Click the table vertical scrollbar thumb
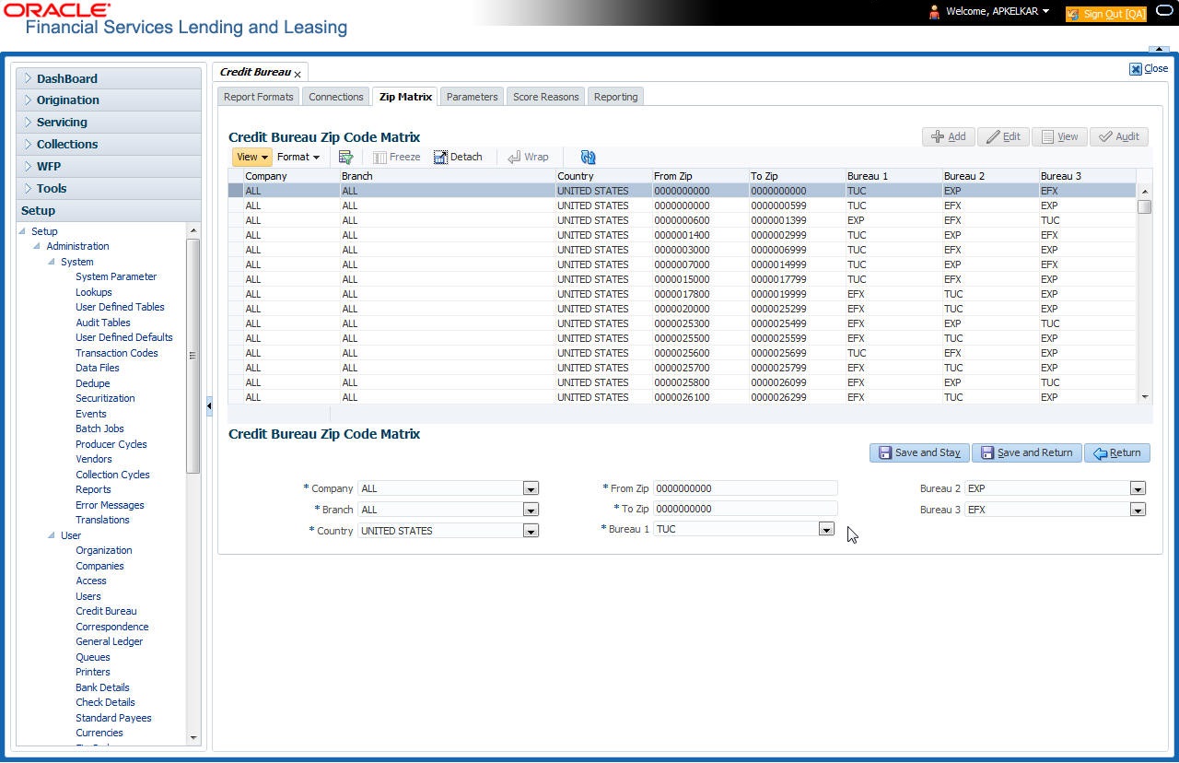The image size is (1179, 763). 1144,206
